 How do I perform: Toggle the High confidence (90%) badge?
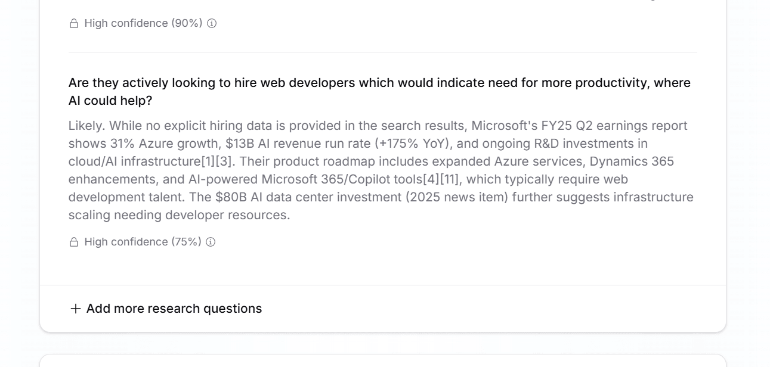coord(143,23)
